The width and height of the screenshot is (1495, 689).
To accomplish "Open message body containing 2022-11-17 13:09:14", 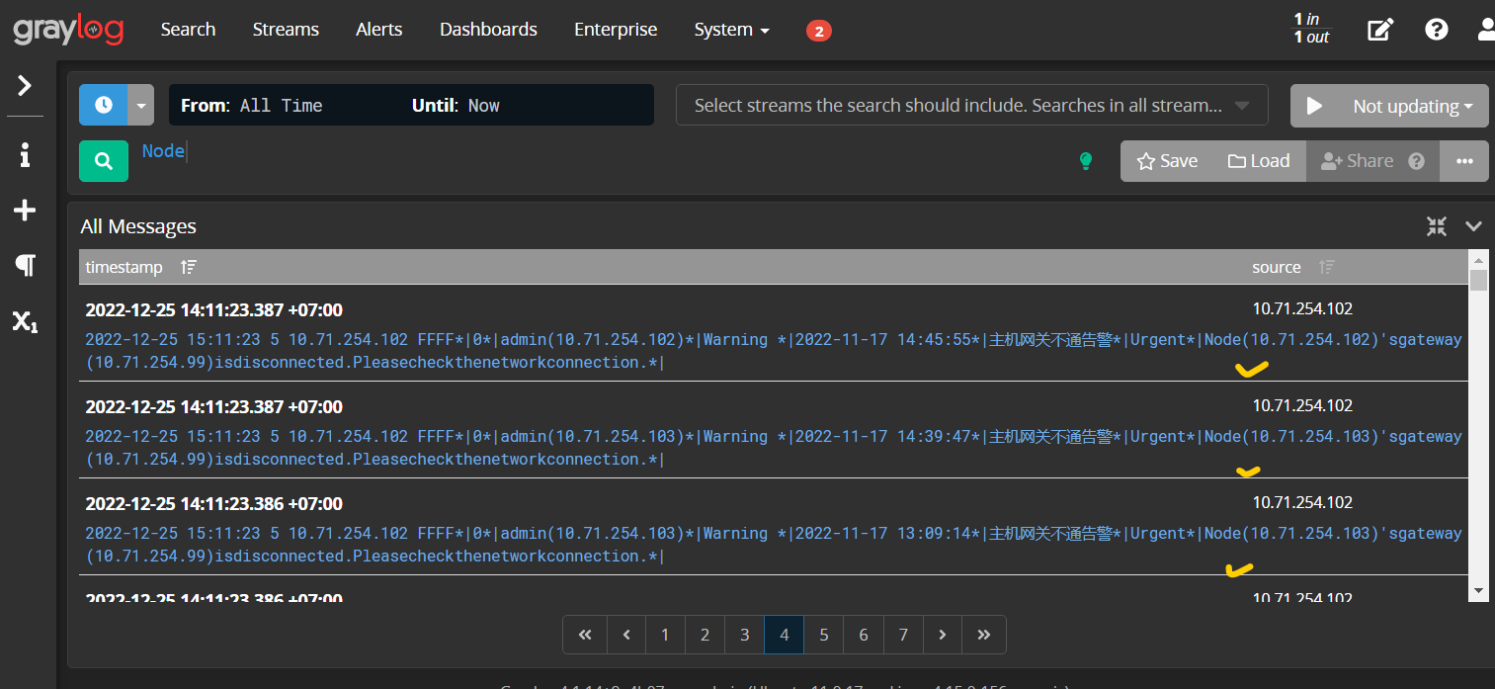I will 774,545.
